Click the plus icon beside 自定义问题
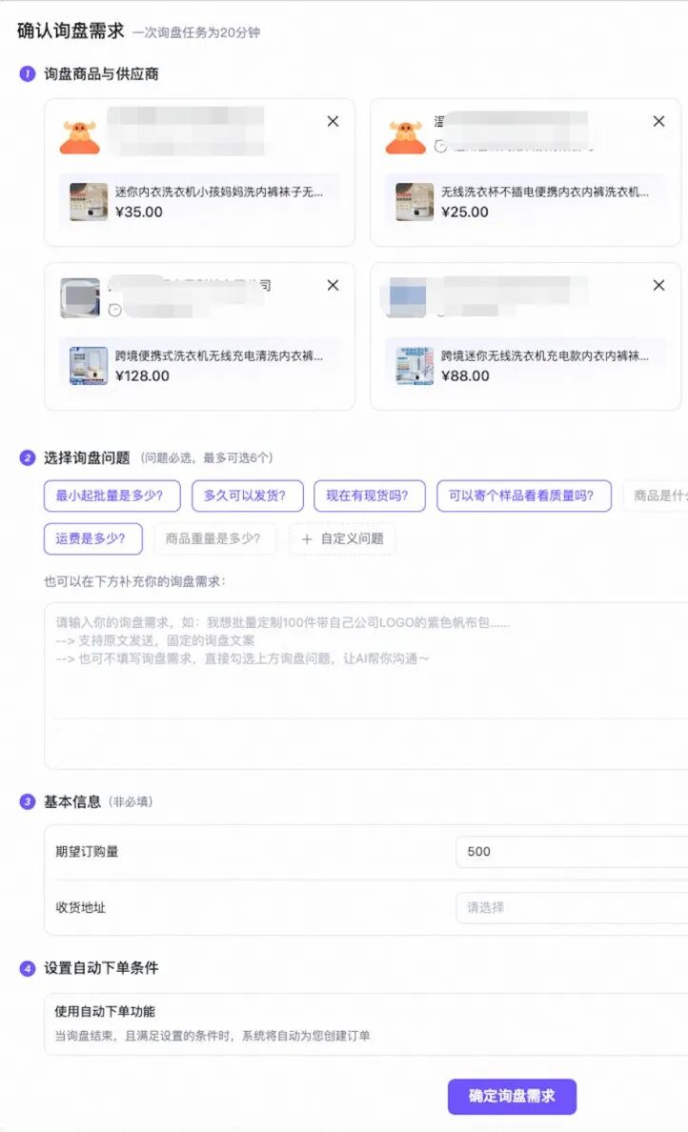 tap(307, 539)
